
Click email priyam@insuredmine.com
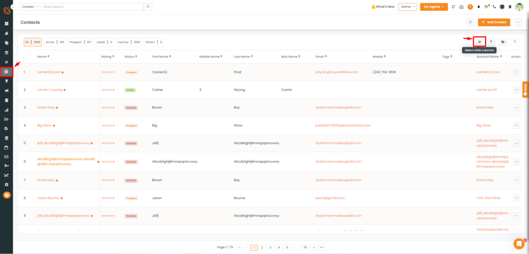(x=337, y=72)
